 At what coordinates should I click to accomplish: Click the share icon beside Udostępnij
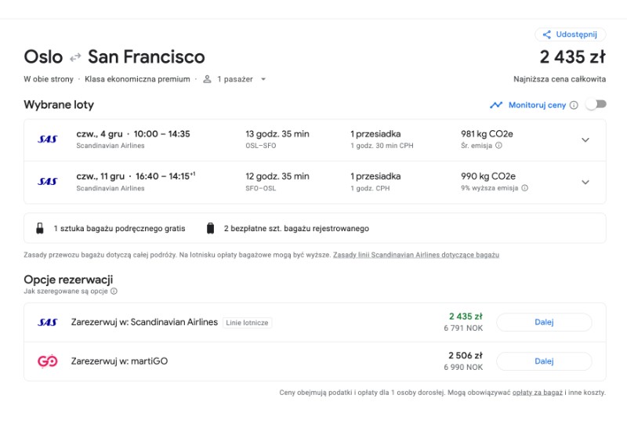point(546,34)
